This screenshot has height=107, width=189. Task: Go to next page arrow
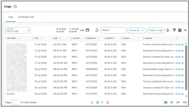click(108, 102)
